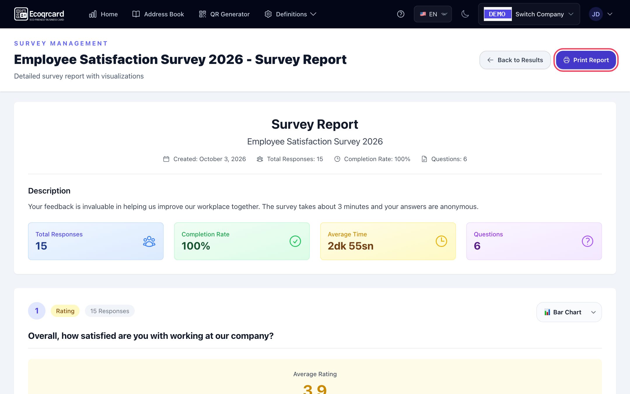Click the Employee Satisfaction Survey 2026 subtitle
The image size is (630, 394).
pyautogui.click(x=315, y=142)
